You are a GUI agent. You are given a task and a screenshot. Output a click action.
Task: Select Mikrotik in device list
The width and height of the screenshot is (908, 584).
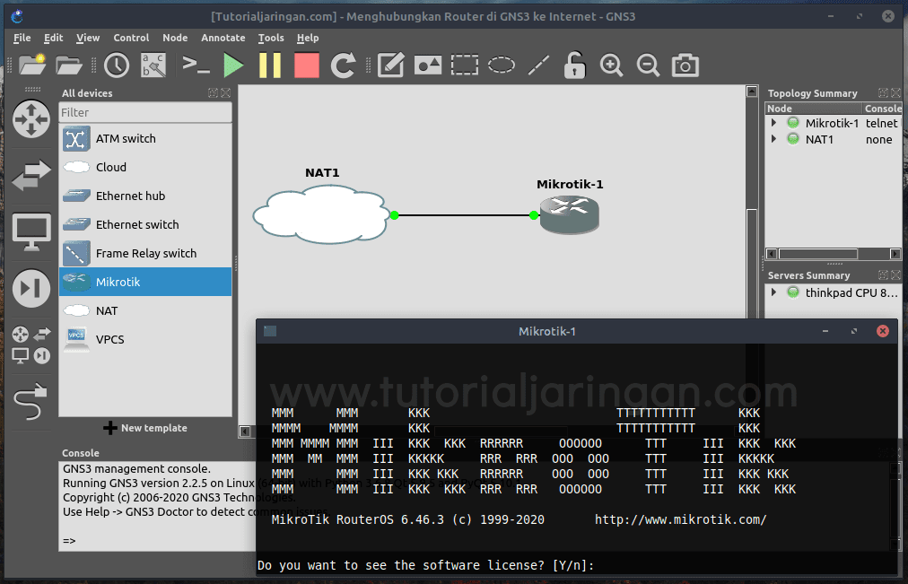coord(145,282)
